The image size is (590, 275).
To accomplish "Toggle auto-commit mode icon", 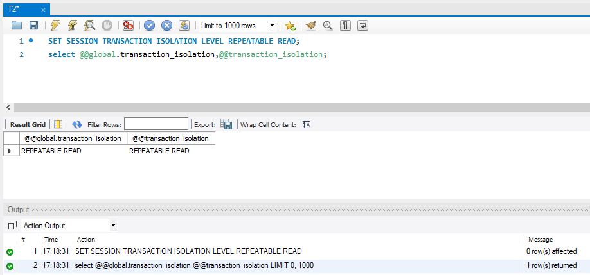I will (184, 26).
